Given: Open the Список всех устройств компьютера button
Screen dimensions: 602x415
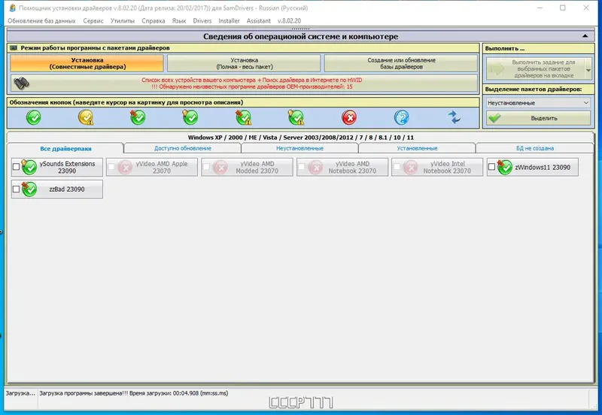Looking at the screenshot, I should coord(244,83).
